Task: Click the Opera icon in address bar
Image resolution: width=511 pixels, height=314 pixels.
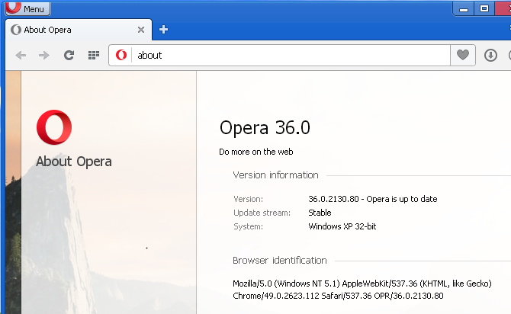Action: coord(121,55)
